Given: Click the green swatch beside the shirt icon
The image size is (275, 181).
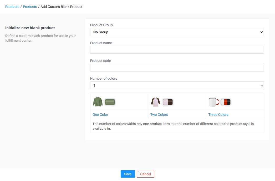Looking at the screenshot, I should pyautogui.click(x=110, y=102).
